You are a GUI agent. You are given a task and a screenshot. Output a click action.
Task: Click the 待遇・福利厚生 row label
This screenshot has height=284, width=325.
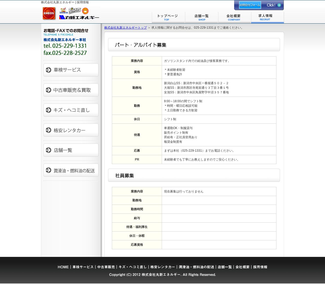click(137, 227)
